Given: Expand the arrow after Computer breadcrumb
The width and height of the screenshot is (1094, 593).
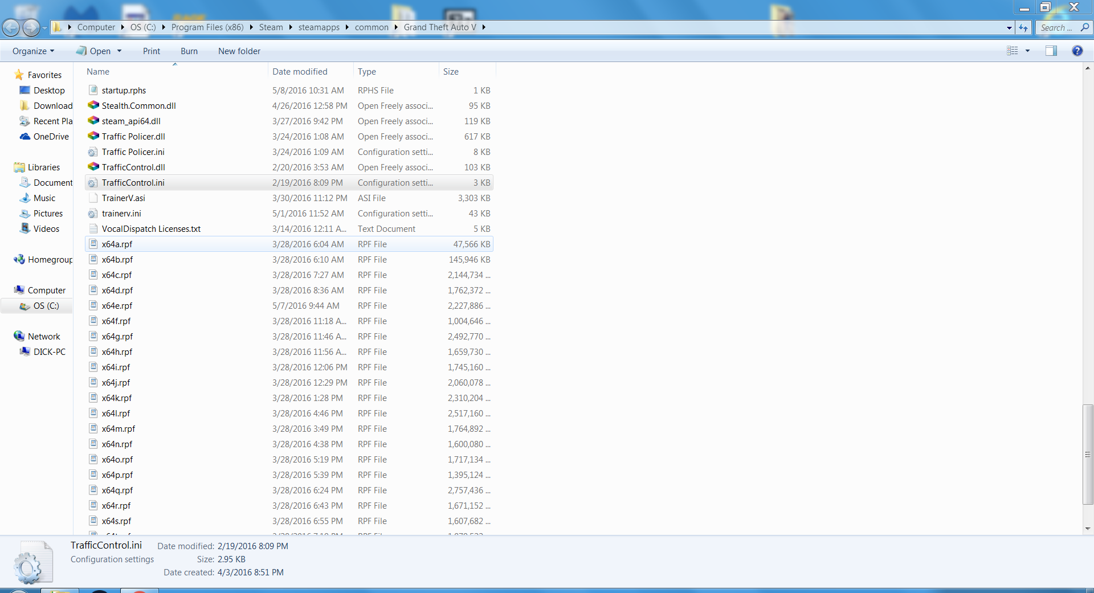Looking at the screenshot, I should 123,27.
